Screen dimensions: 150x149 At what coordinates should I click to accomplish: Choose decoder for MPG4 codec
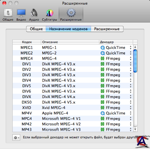(116, 118)
